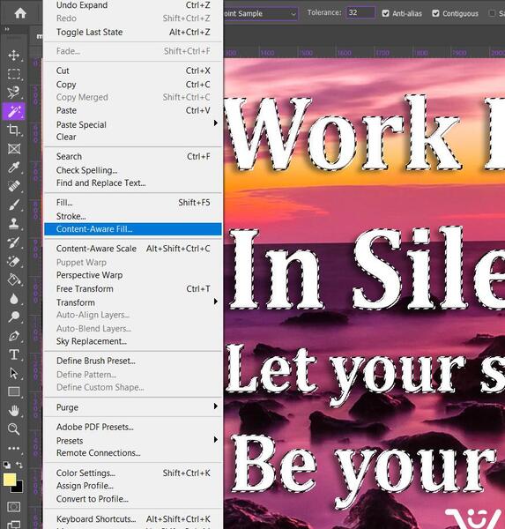Expand the Transform submenu

point(133,302)
